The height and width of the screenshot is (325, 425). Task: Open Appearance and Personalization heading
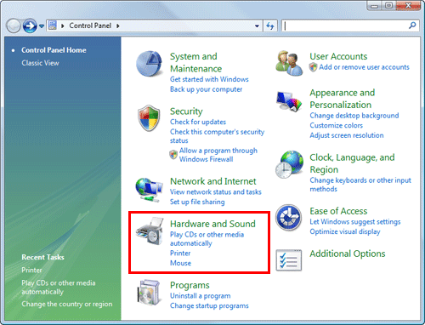coord(343,99)
